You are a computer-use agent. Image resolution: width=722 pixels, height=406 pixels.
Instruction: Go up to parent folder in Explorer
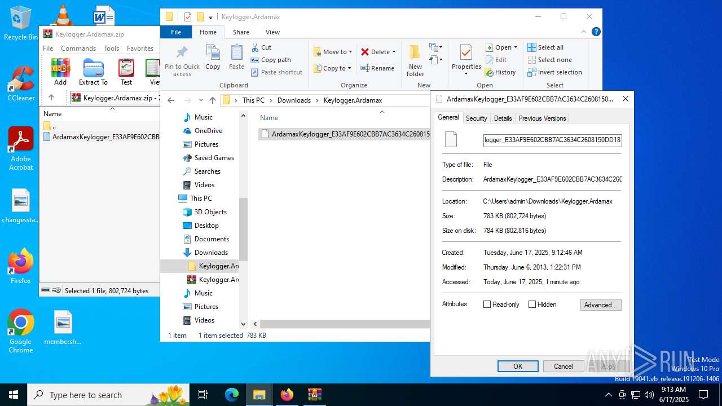(x=212, y=100)
